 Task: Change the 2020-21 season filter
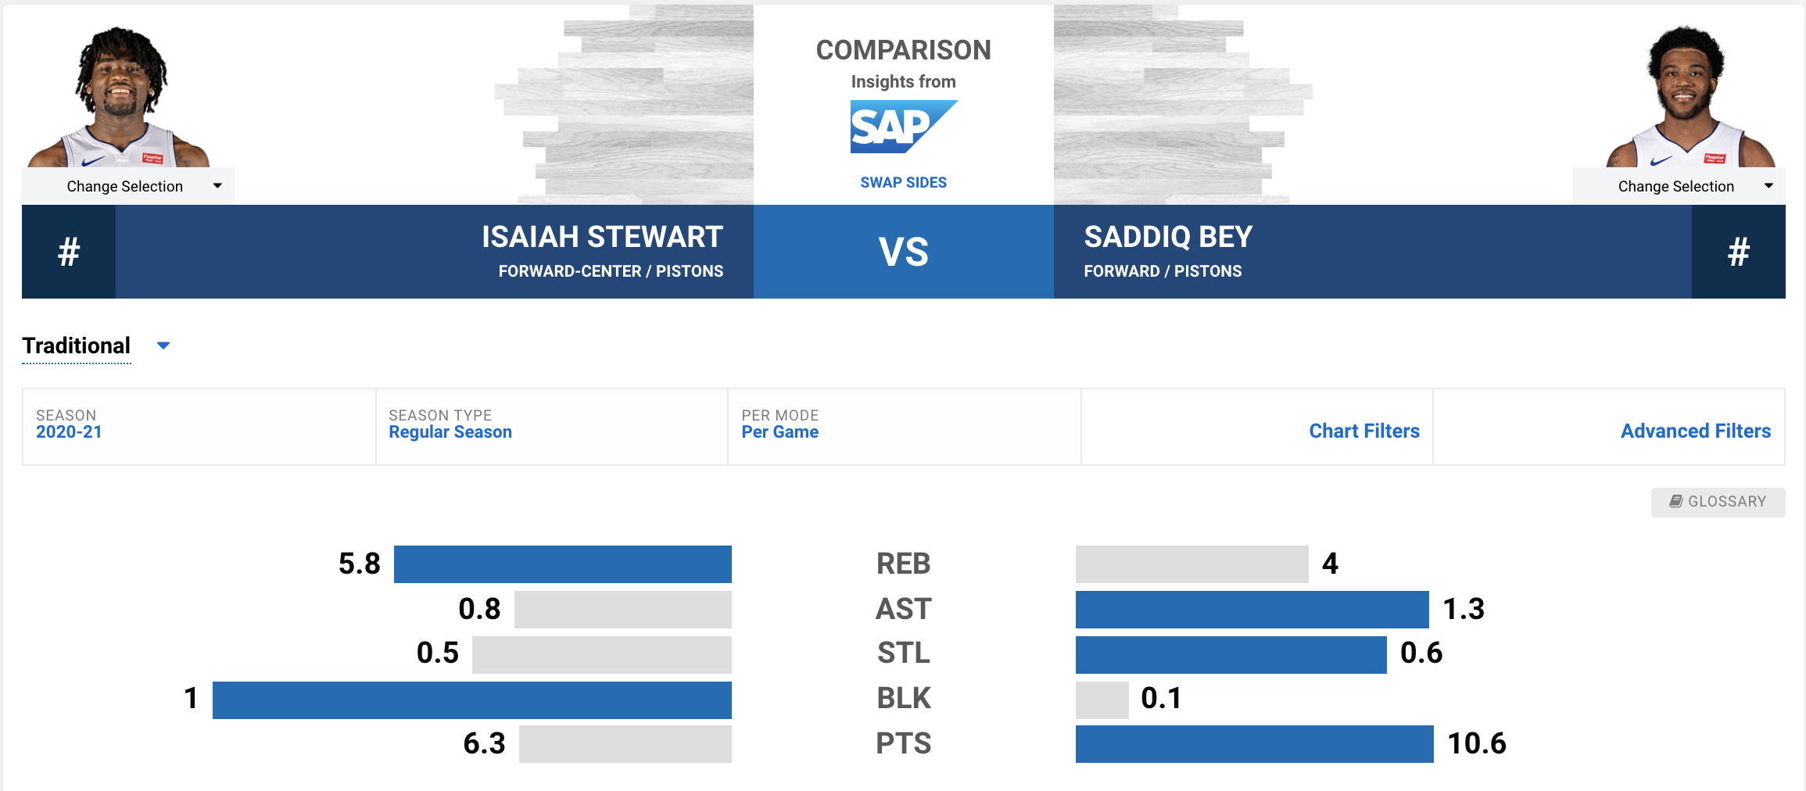(69, 431)
